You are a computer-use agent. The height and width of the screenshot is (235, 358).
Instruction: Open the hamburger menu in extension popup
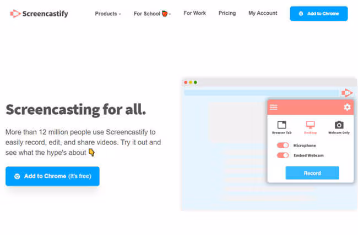tap(274, 107)
